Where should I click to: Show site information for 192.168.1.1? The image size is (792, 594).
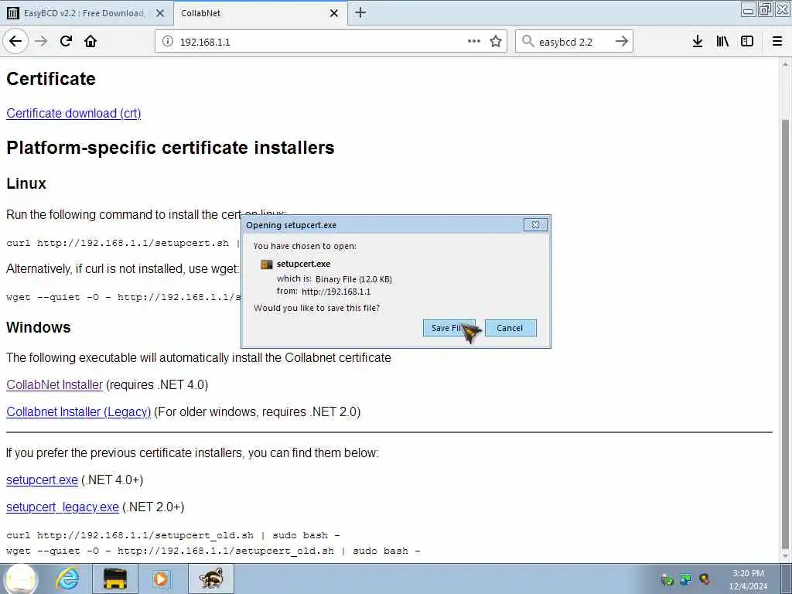(x=168, y=42)
